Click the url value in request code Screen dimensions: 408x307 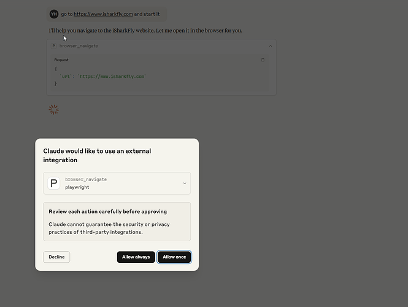click(x=112, y=77)
